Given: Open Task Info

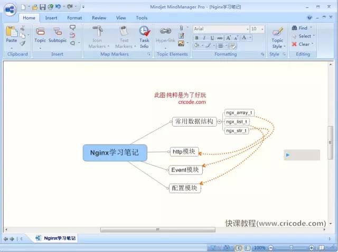Looking at the screenshot, I should click(x=144, y=37).
